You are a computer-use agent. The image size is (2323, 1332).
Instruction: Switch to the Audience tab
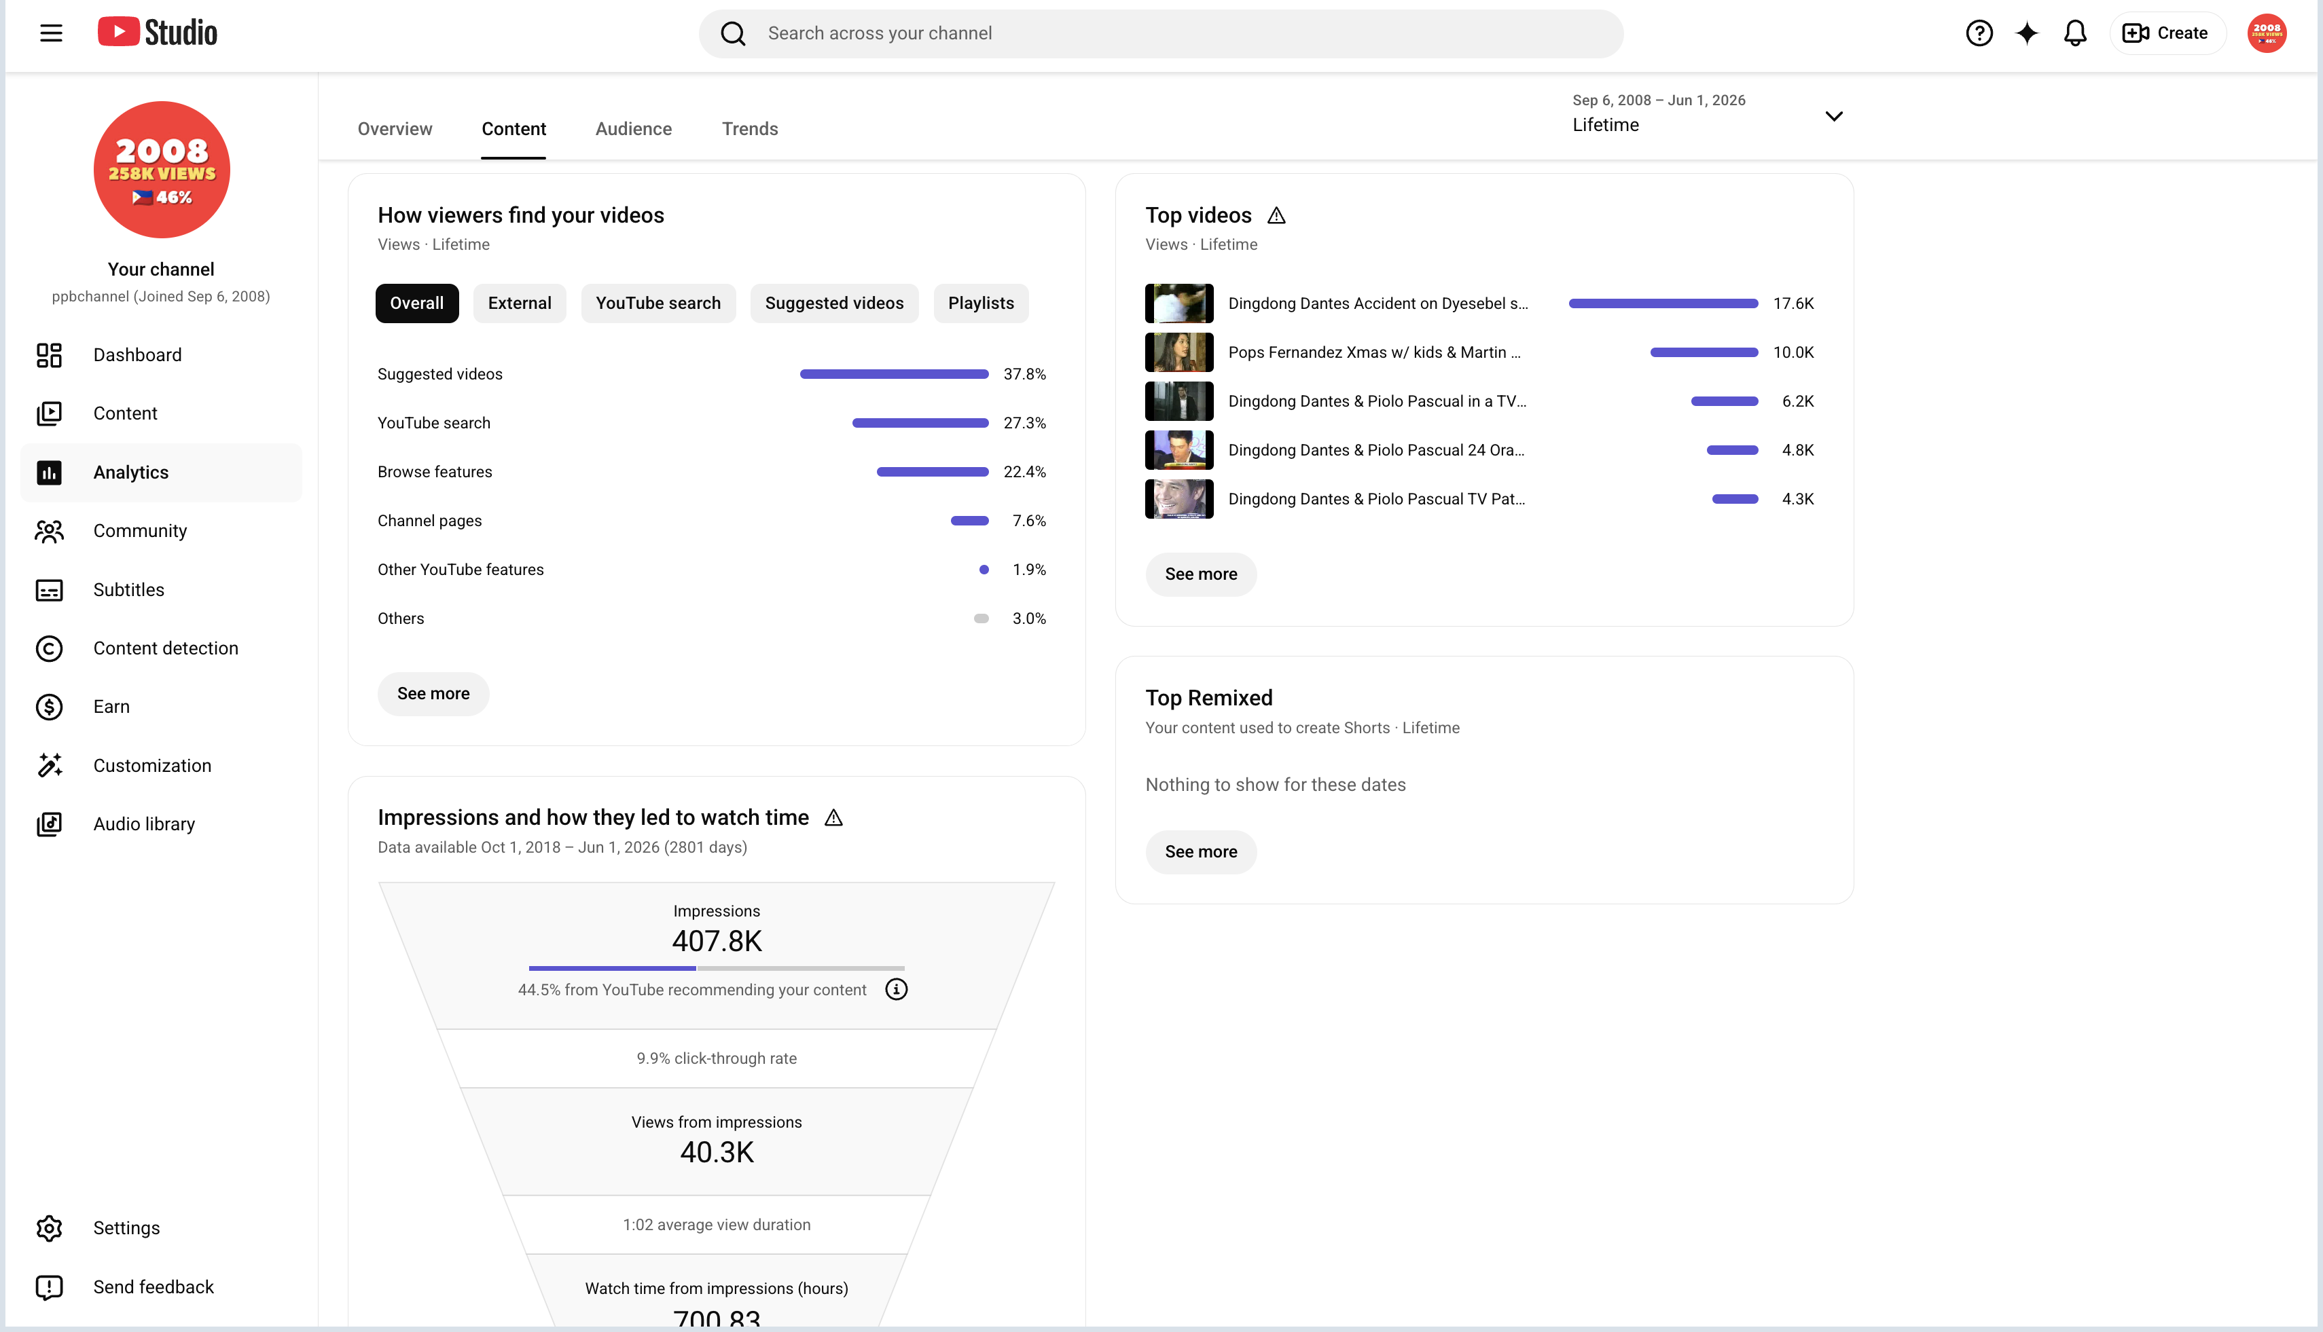633,129
